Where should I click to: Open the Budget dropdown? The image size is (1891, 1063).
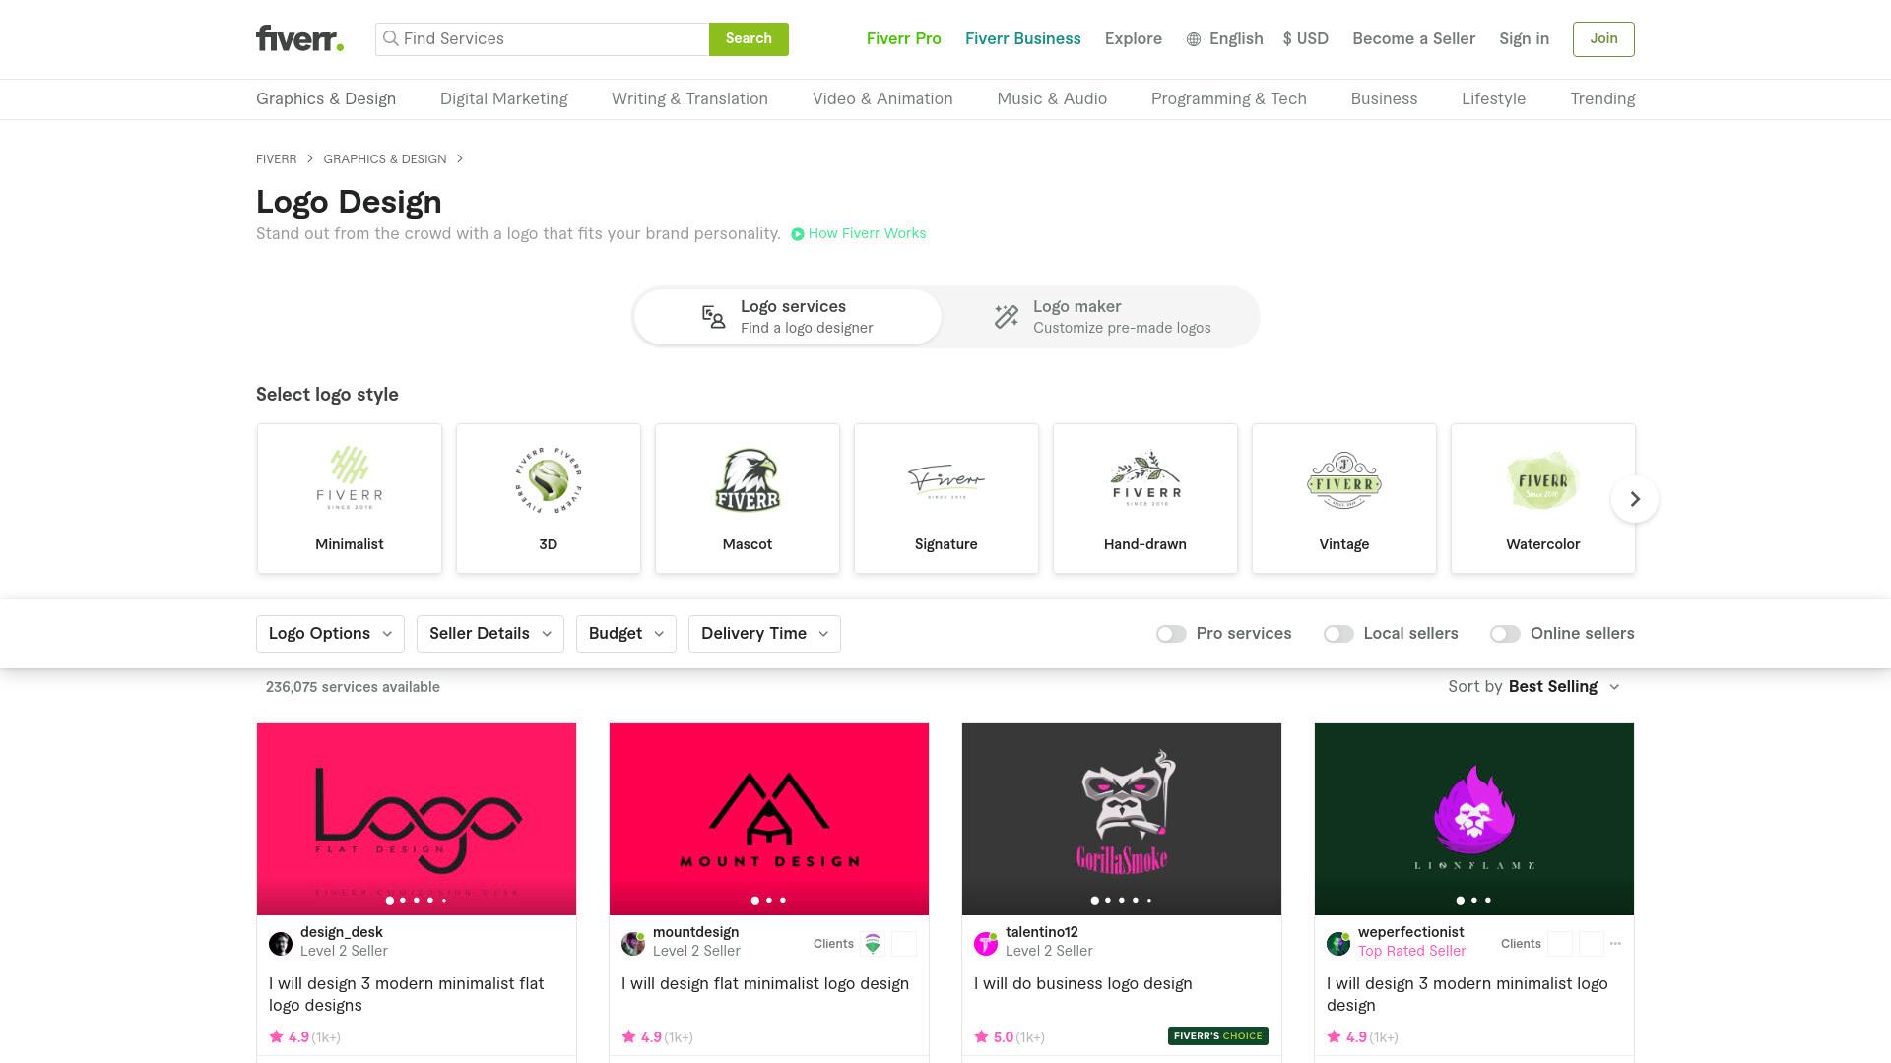(626, 634)
